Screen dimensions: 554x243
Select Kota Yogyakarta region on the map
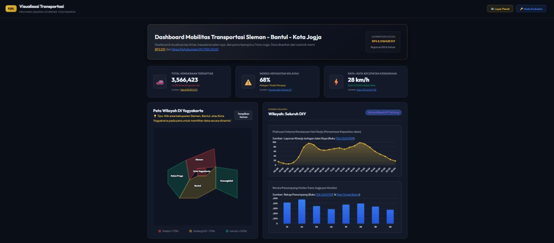(x=202, y=171)
